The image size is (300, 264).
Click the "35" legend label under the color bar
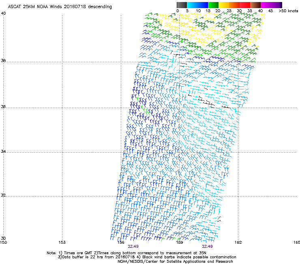coord(250,11)
